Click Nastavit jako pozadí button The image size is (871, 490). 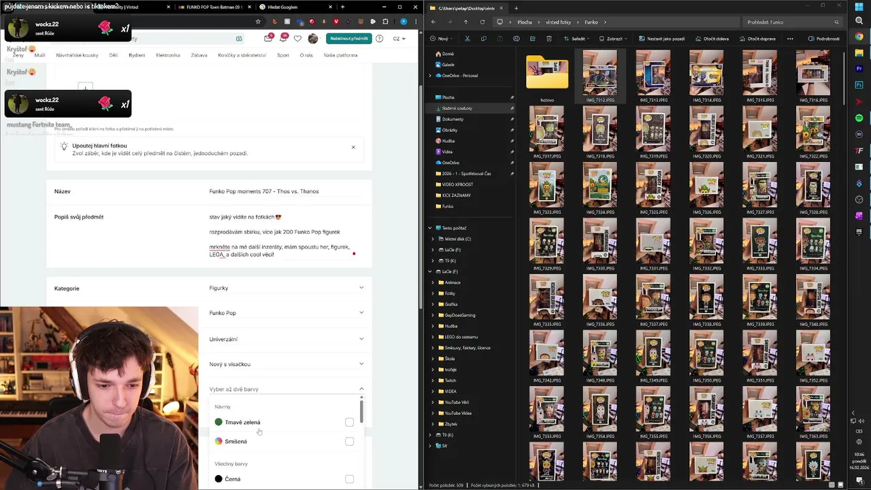[662, 39]
